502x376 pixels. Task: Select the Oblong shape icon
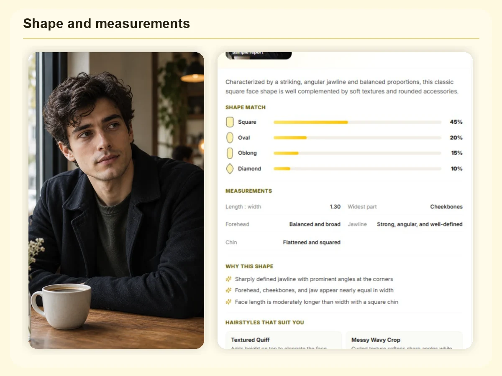click(230, 153)
